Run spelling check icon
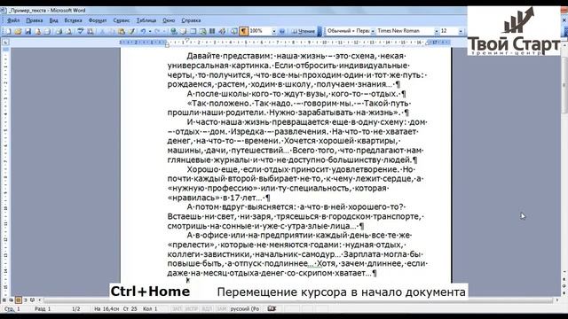 coord(80,32)
